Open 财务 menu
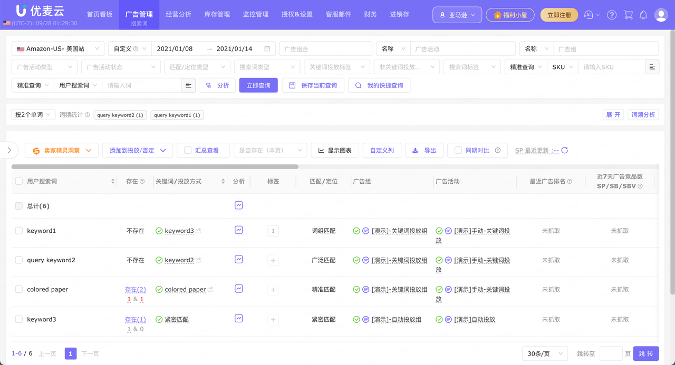675x365 pixels. [371, 14]
